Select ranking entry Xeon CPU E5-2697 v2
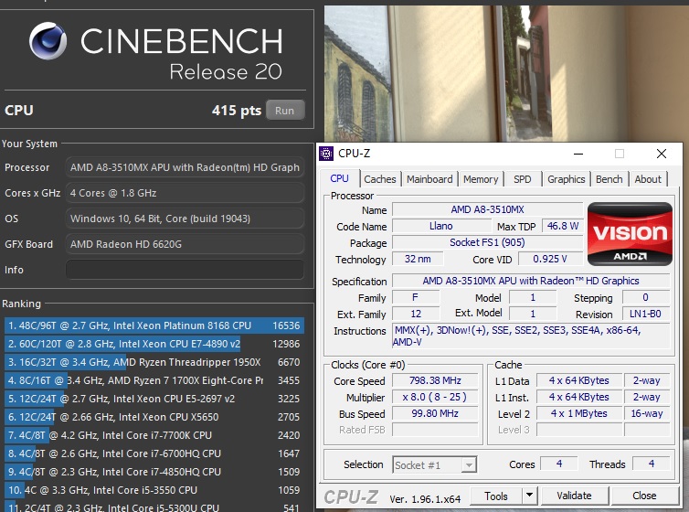 click(x=154, y=399)
